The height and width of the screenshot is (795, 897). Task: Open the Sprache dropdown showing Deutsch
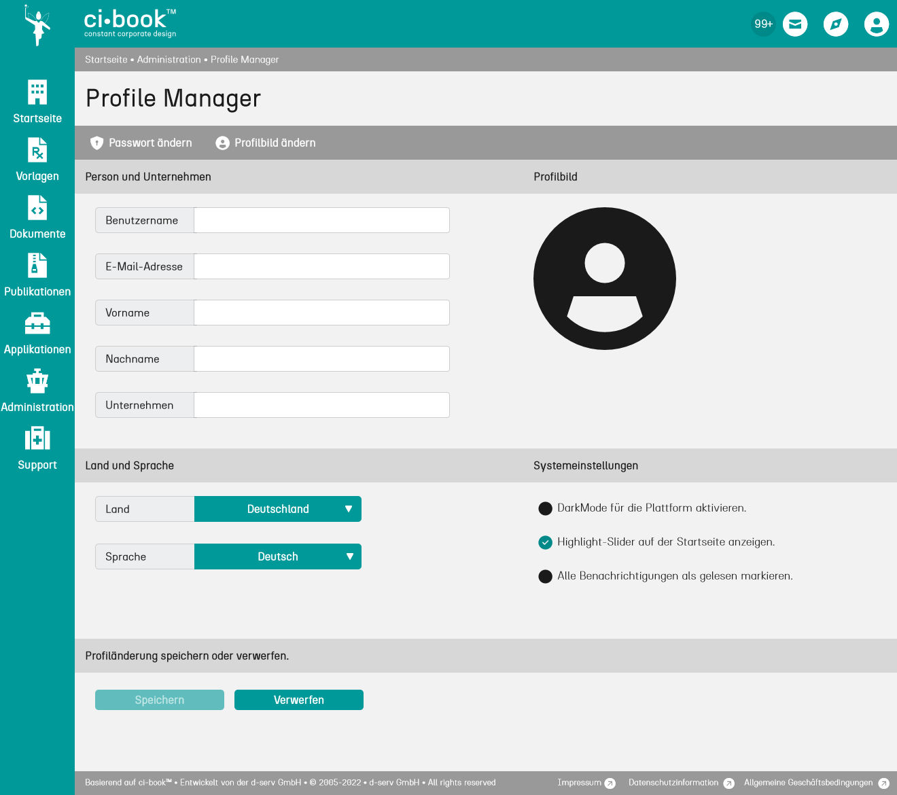coord(278,556)
